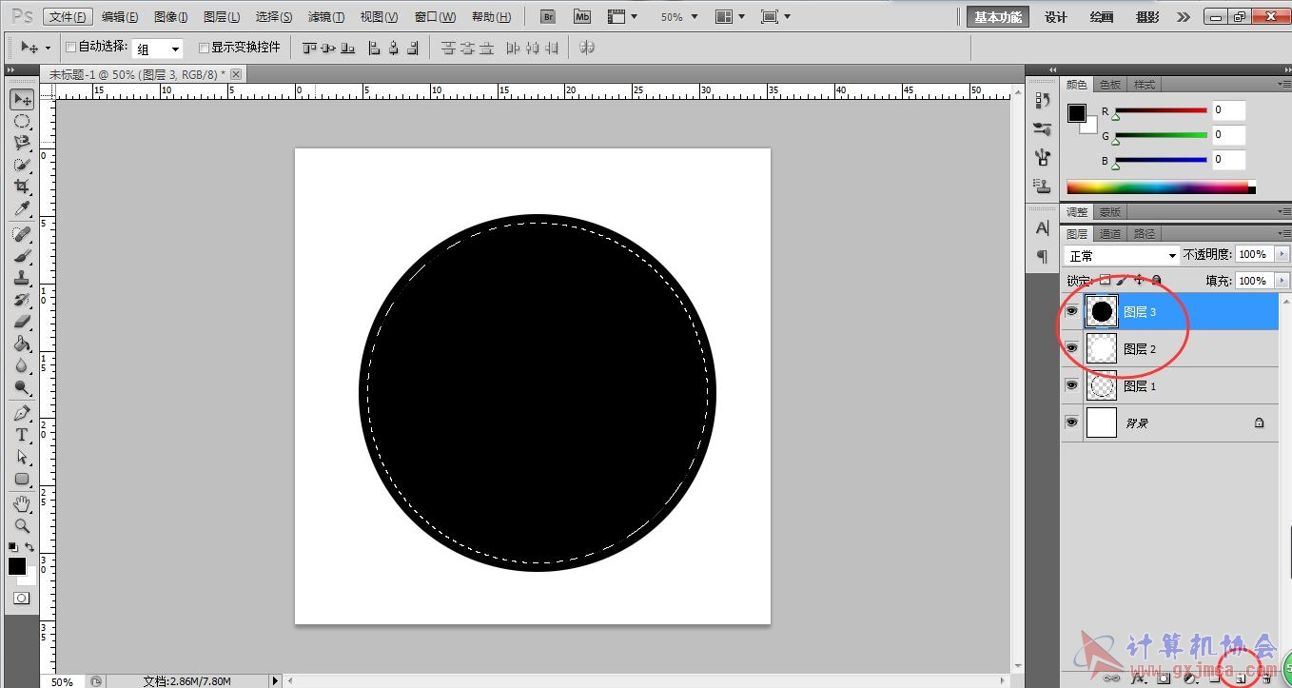Reset default foreground and background colors
Viewport: 1292px width, 688px height.
[13, 547]
